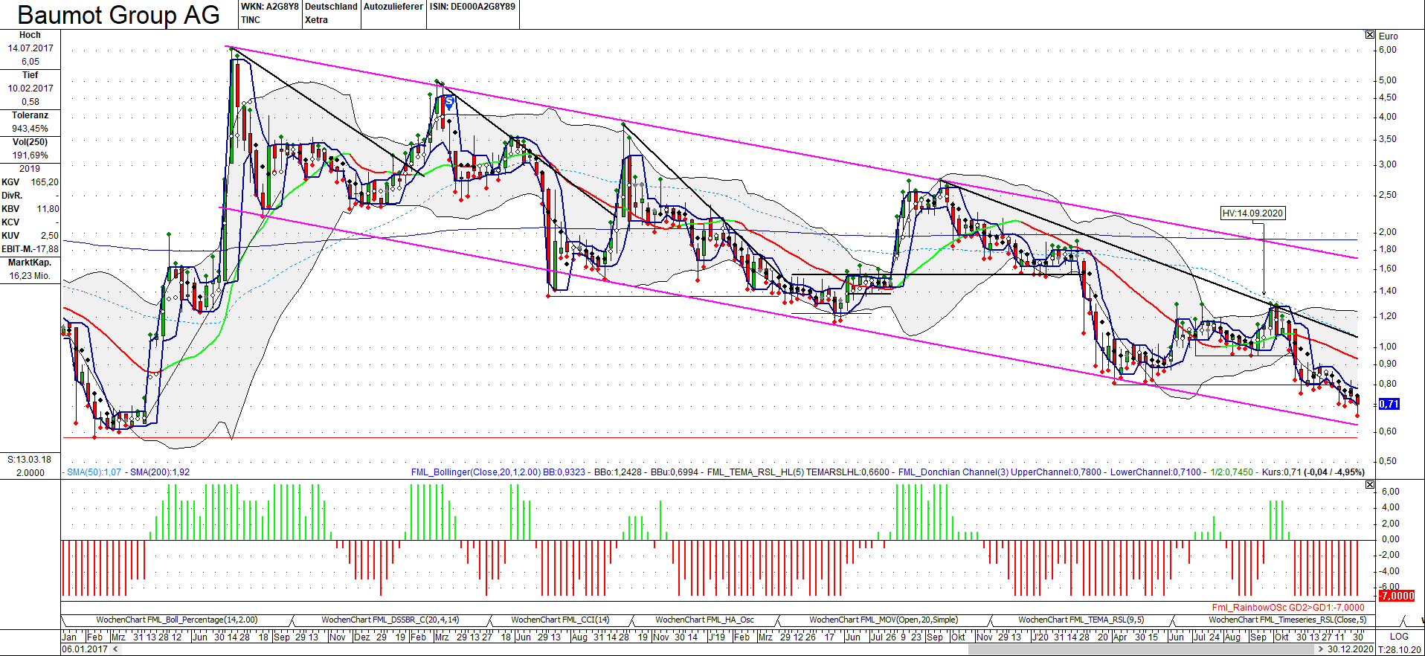Select the FML_Timeseries_RSL(Close,5) tab

click(x=1287, y=620)
